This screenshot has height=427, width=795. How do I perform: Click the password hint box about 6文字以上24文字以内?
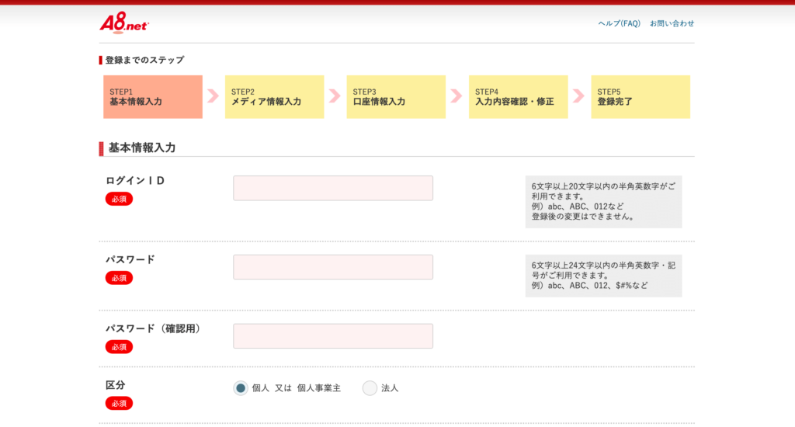(x=603, y=276)
